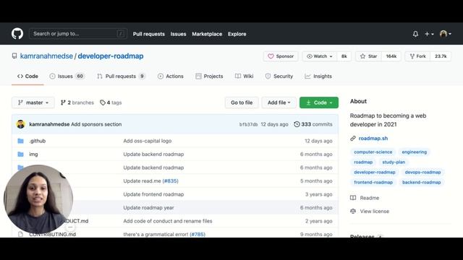Image resolution: width=463 pixels, height=260 pixels.
Task: Expand the plus create-new menu
Action: coord(429,34)
